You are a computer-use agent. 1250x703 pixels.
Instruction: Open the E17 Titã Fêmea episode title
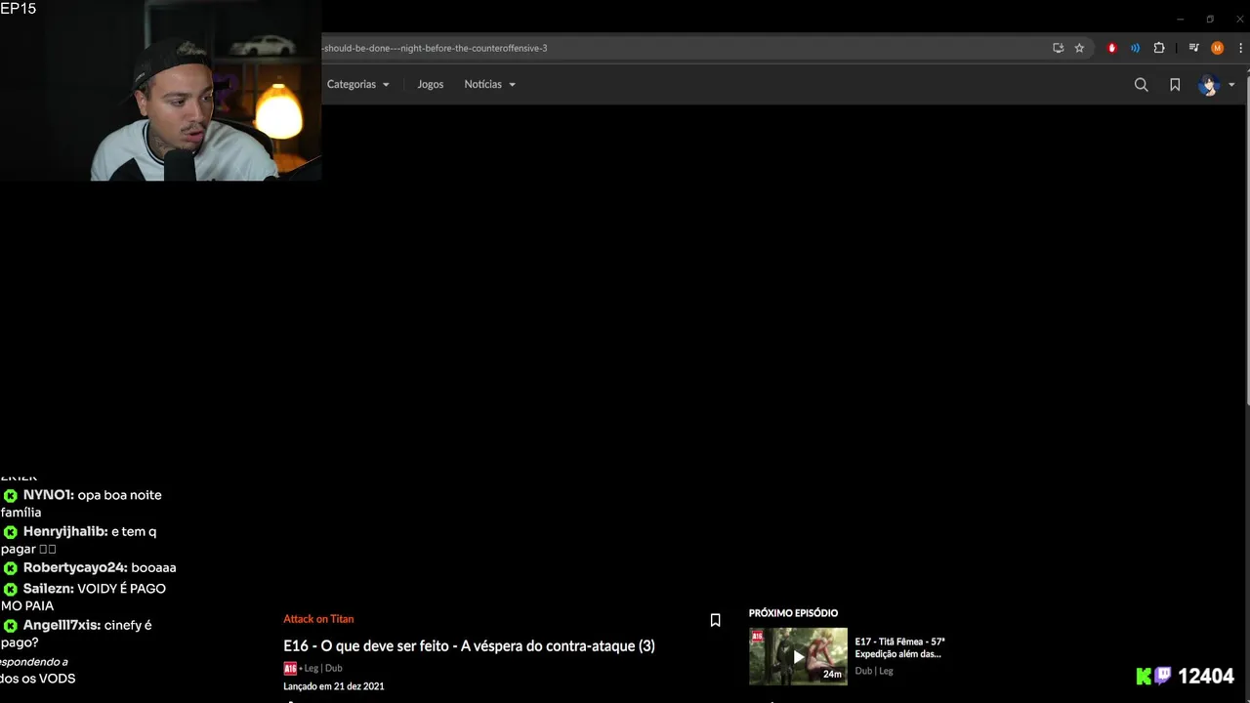point(899,647)
